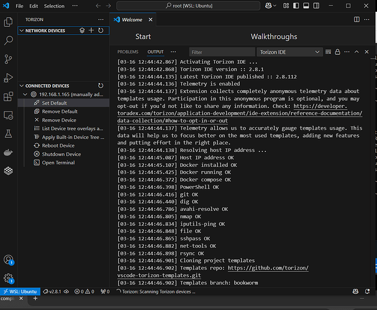The width and height of the screenshot is (377, 310).
Task: Go forward in navigation history
Action: pyautogui.click(x=109, y=6)
